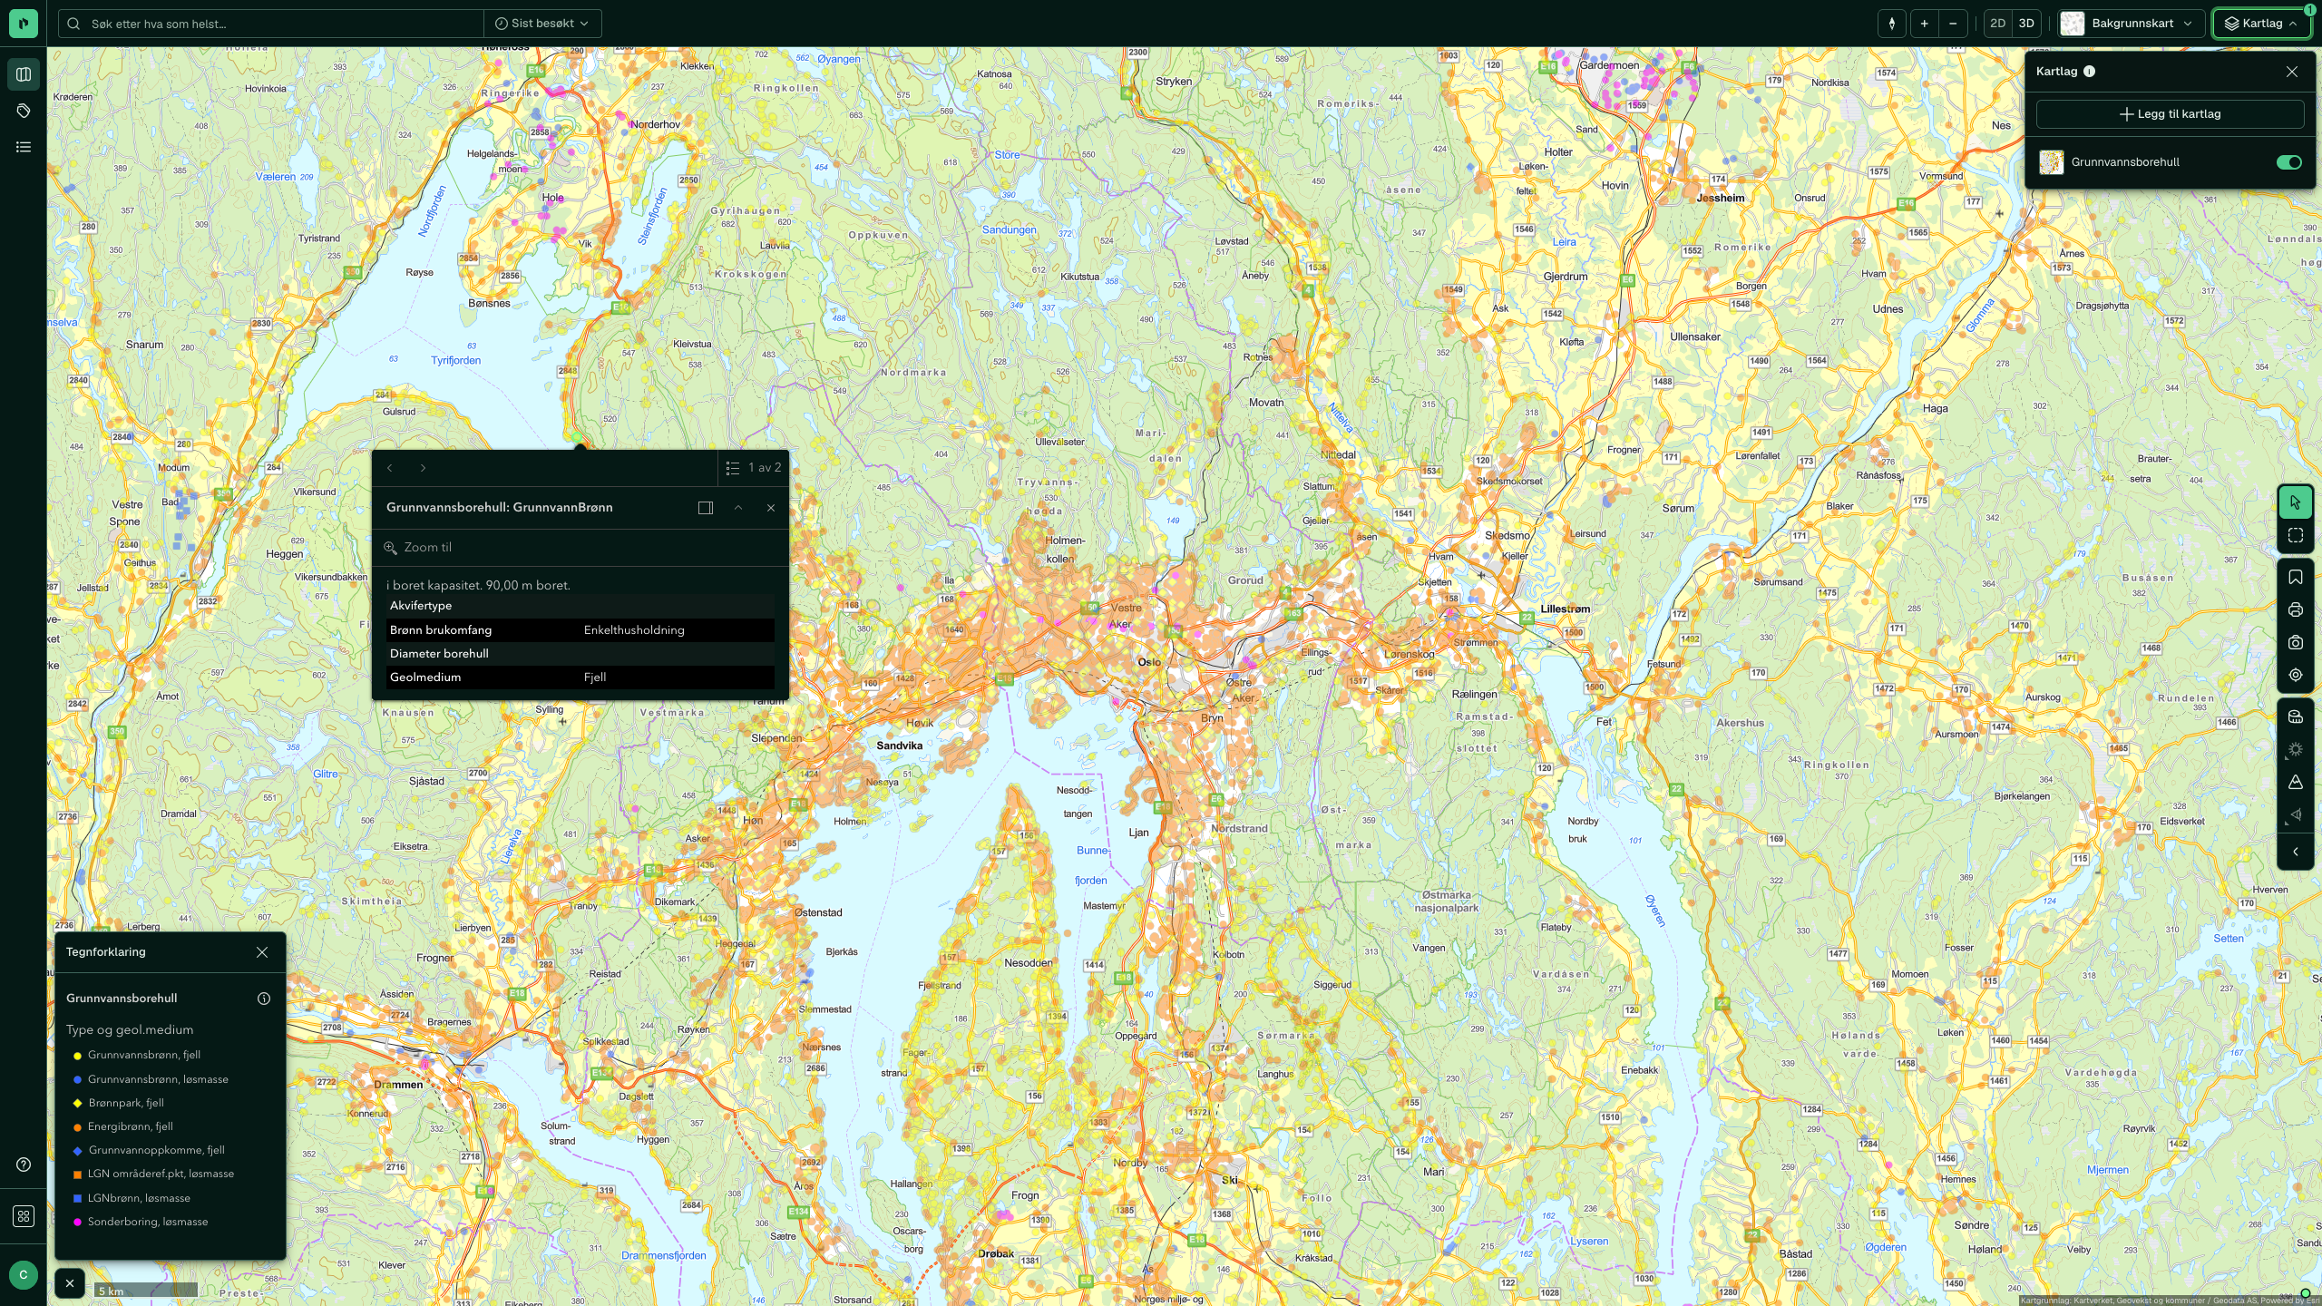
Task: Open the print map tool
Action: 2295,610
